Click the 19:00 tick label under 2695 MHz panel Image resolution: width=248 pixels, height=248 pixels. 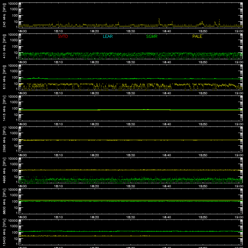pos(239,155)
